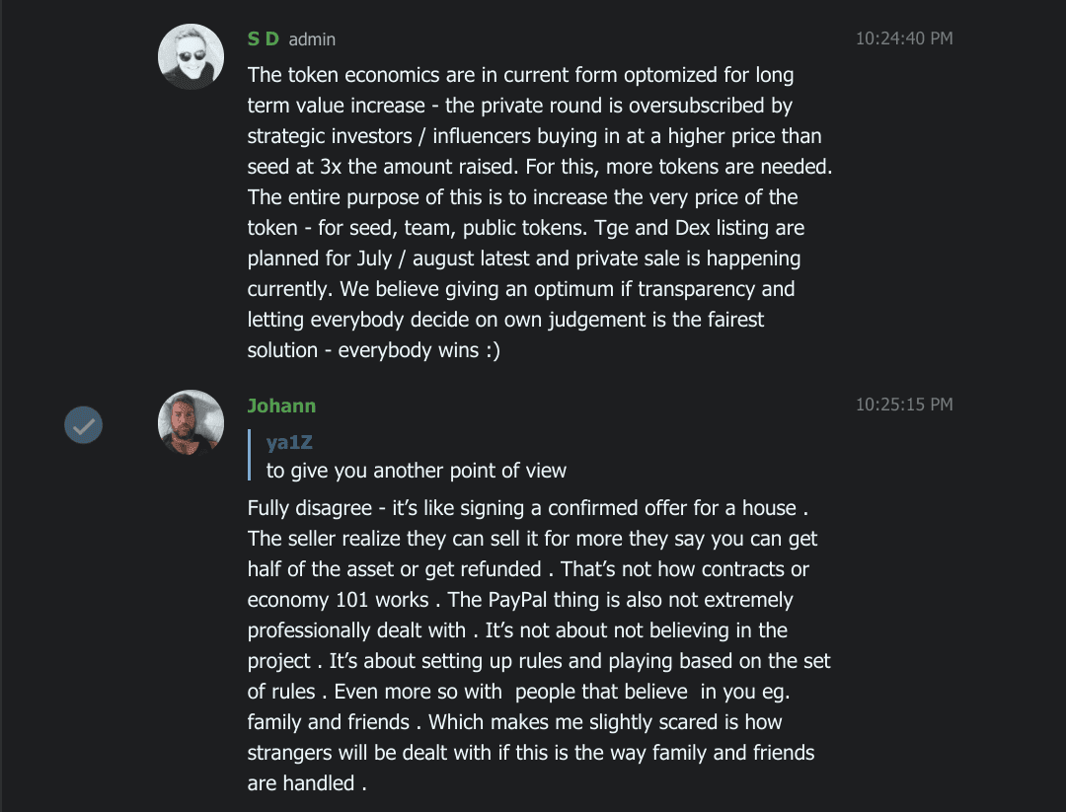Click Johann's avatar photo
Image resolution: width=1066 pixels, height=812 pixels.
click(x=191, y=422)
